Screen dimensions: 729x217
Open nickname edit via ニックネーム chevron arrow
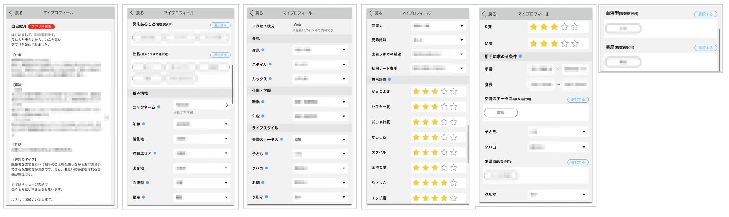(226, 105)
